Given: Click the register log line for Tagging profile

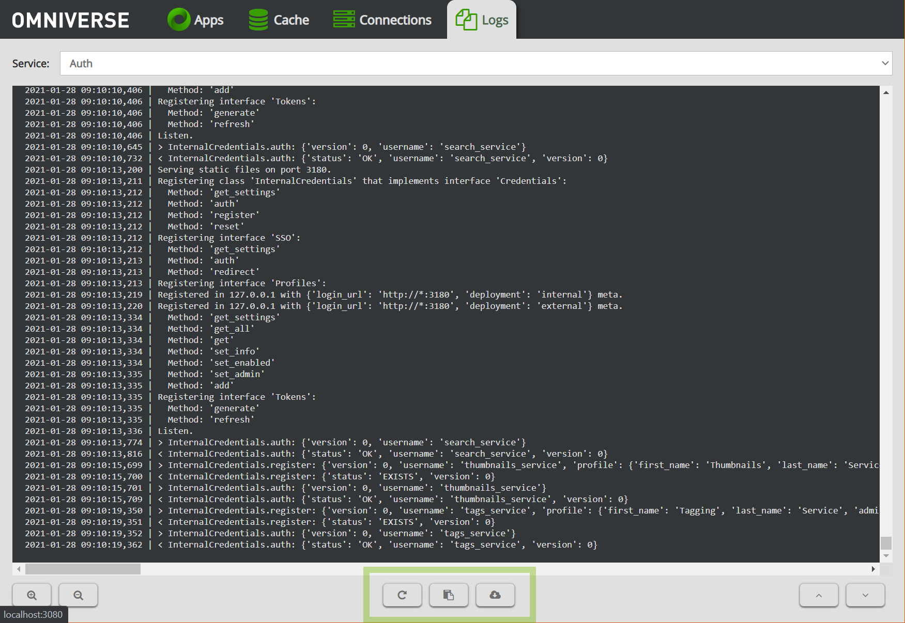Looking at the screenshot, I should coord(452,510).
